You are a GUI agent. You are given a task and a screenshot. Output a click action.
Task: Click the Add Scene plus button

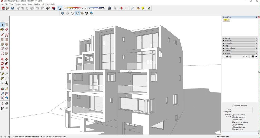(227, 57)
